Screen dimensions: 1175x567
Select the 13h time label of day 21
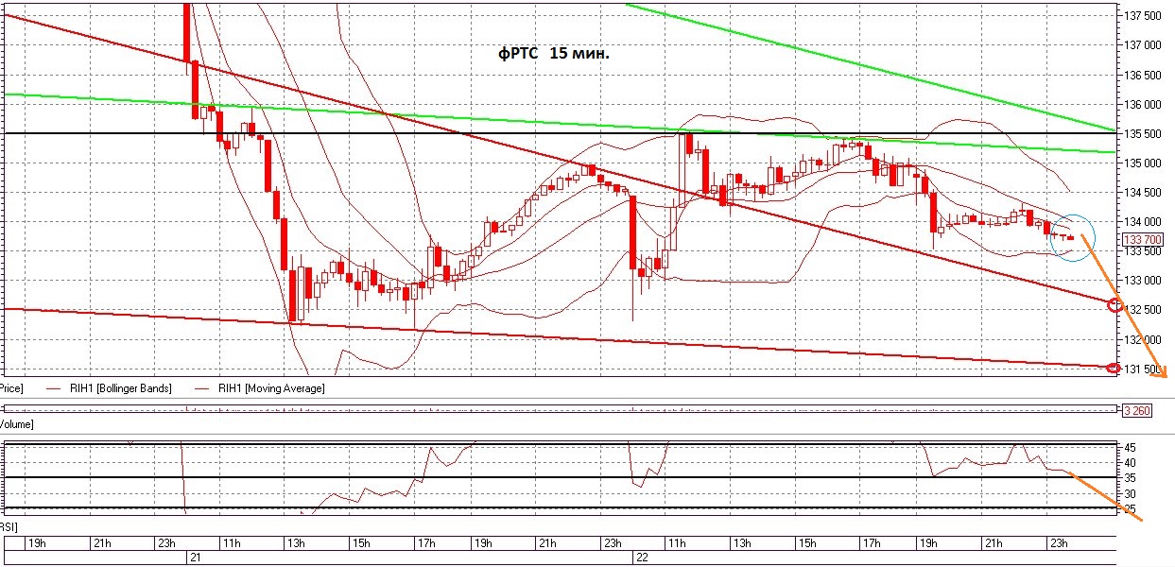[x=295, y=543]
